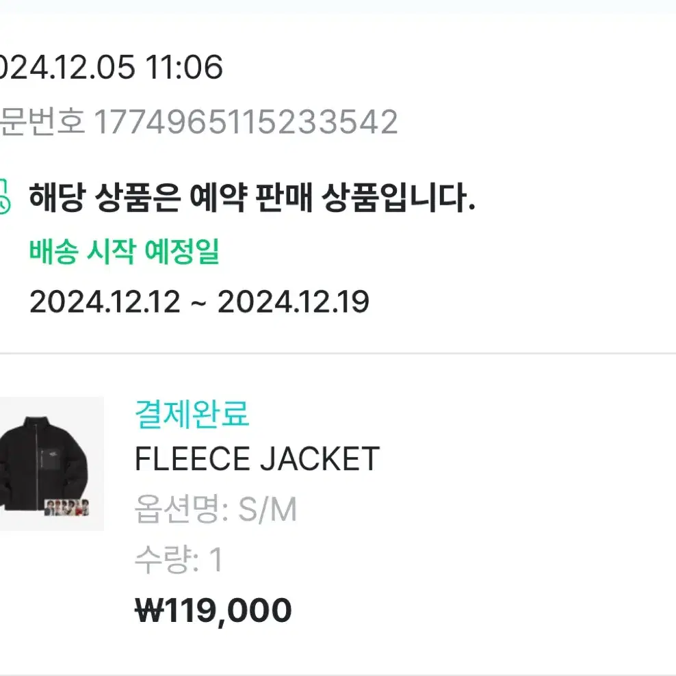This screenshot has height=676, width=676.
Task: Tap the 해당 상품은 예약 판매 상품입니다 notice
Action: click(x=252, y=197)
